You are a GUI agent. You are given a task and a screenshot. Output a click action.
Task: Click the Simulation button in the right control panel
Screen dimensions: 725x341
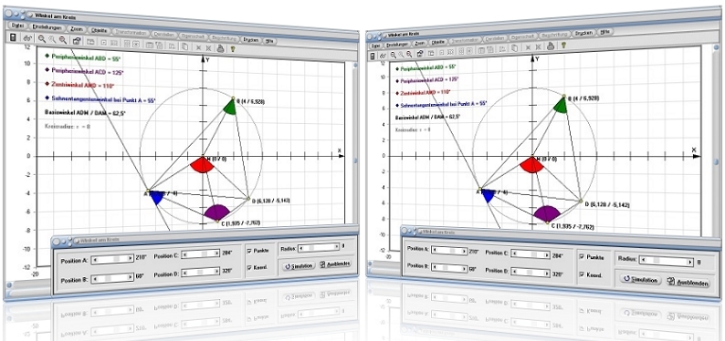(x=640, y=280)
